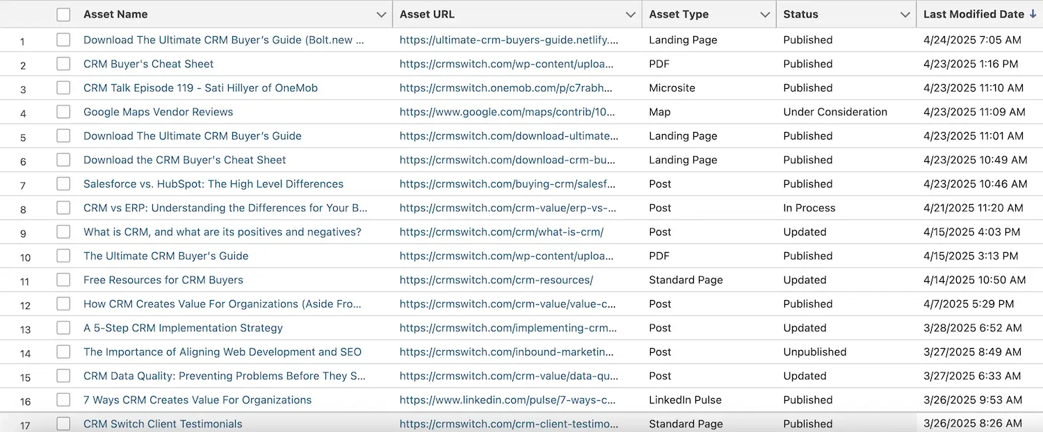This screenshot has width=1043, height=432.
Task: Open CRM vs ERP Understanding the Differences asset
Action: tap(225, 208)
